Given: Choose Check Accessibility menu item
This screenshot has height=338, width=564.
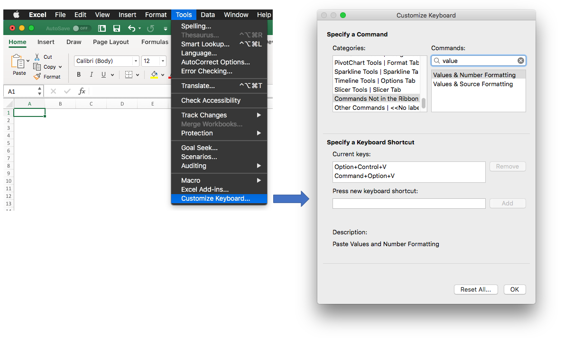Looking at the screenshot, I should 219,100.
